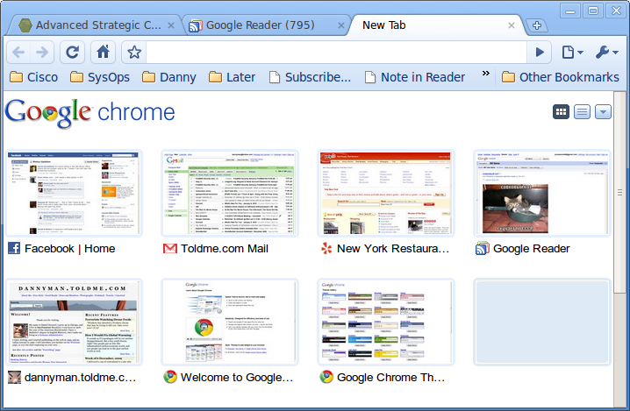This screenshot has width=630, height=411.
Task: Open the wrench tools menu
Action: pyautogui.click(x=606, y=52)
